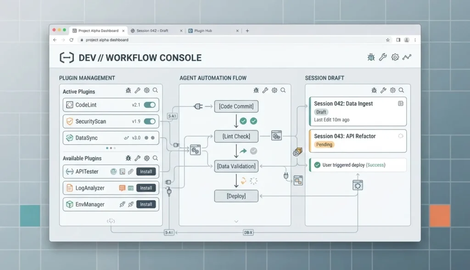The image size is (470, 270).
Task: Install the APITester plugin
Action: click(x=146, y=172)
